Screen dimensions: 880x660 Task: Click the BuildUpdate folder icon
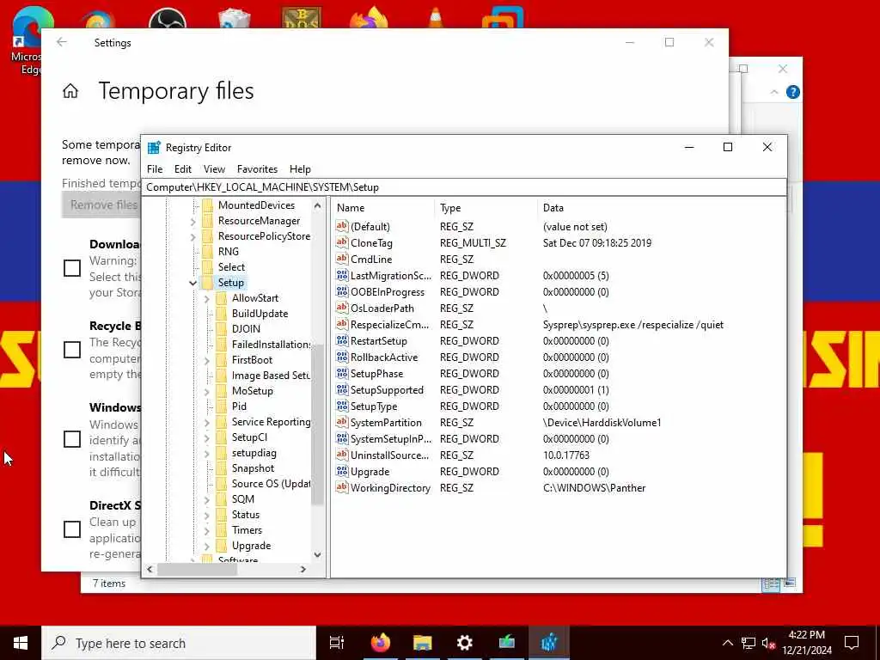tap(221, 314)
